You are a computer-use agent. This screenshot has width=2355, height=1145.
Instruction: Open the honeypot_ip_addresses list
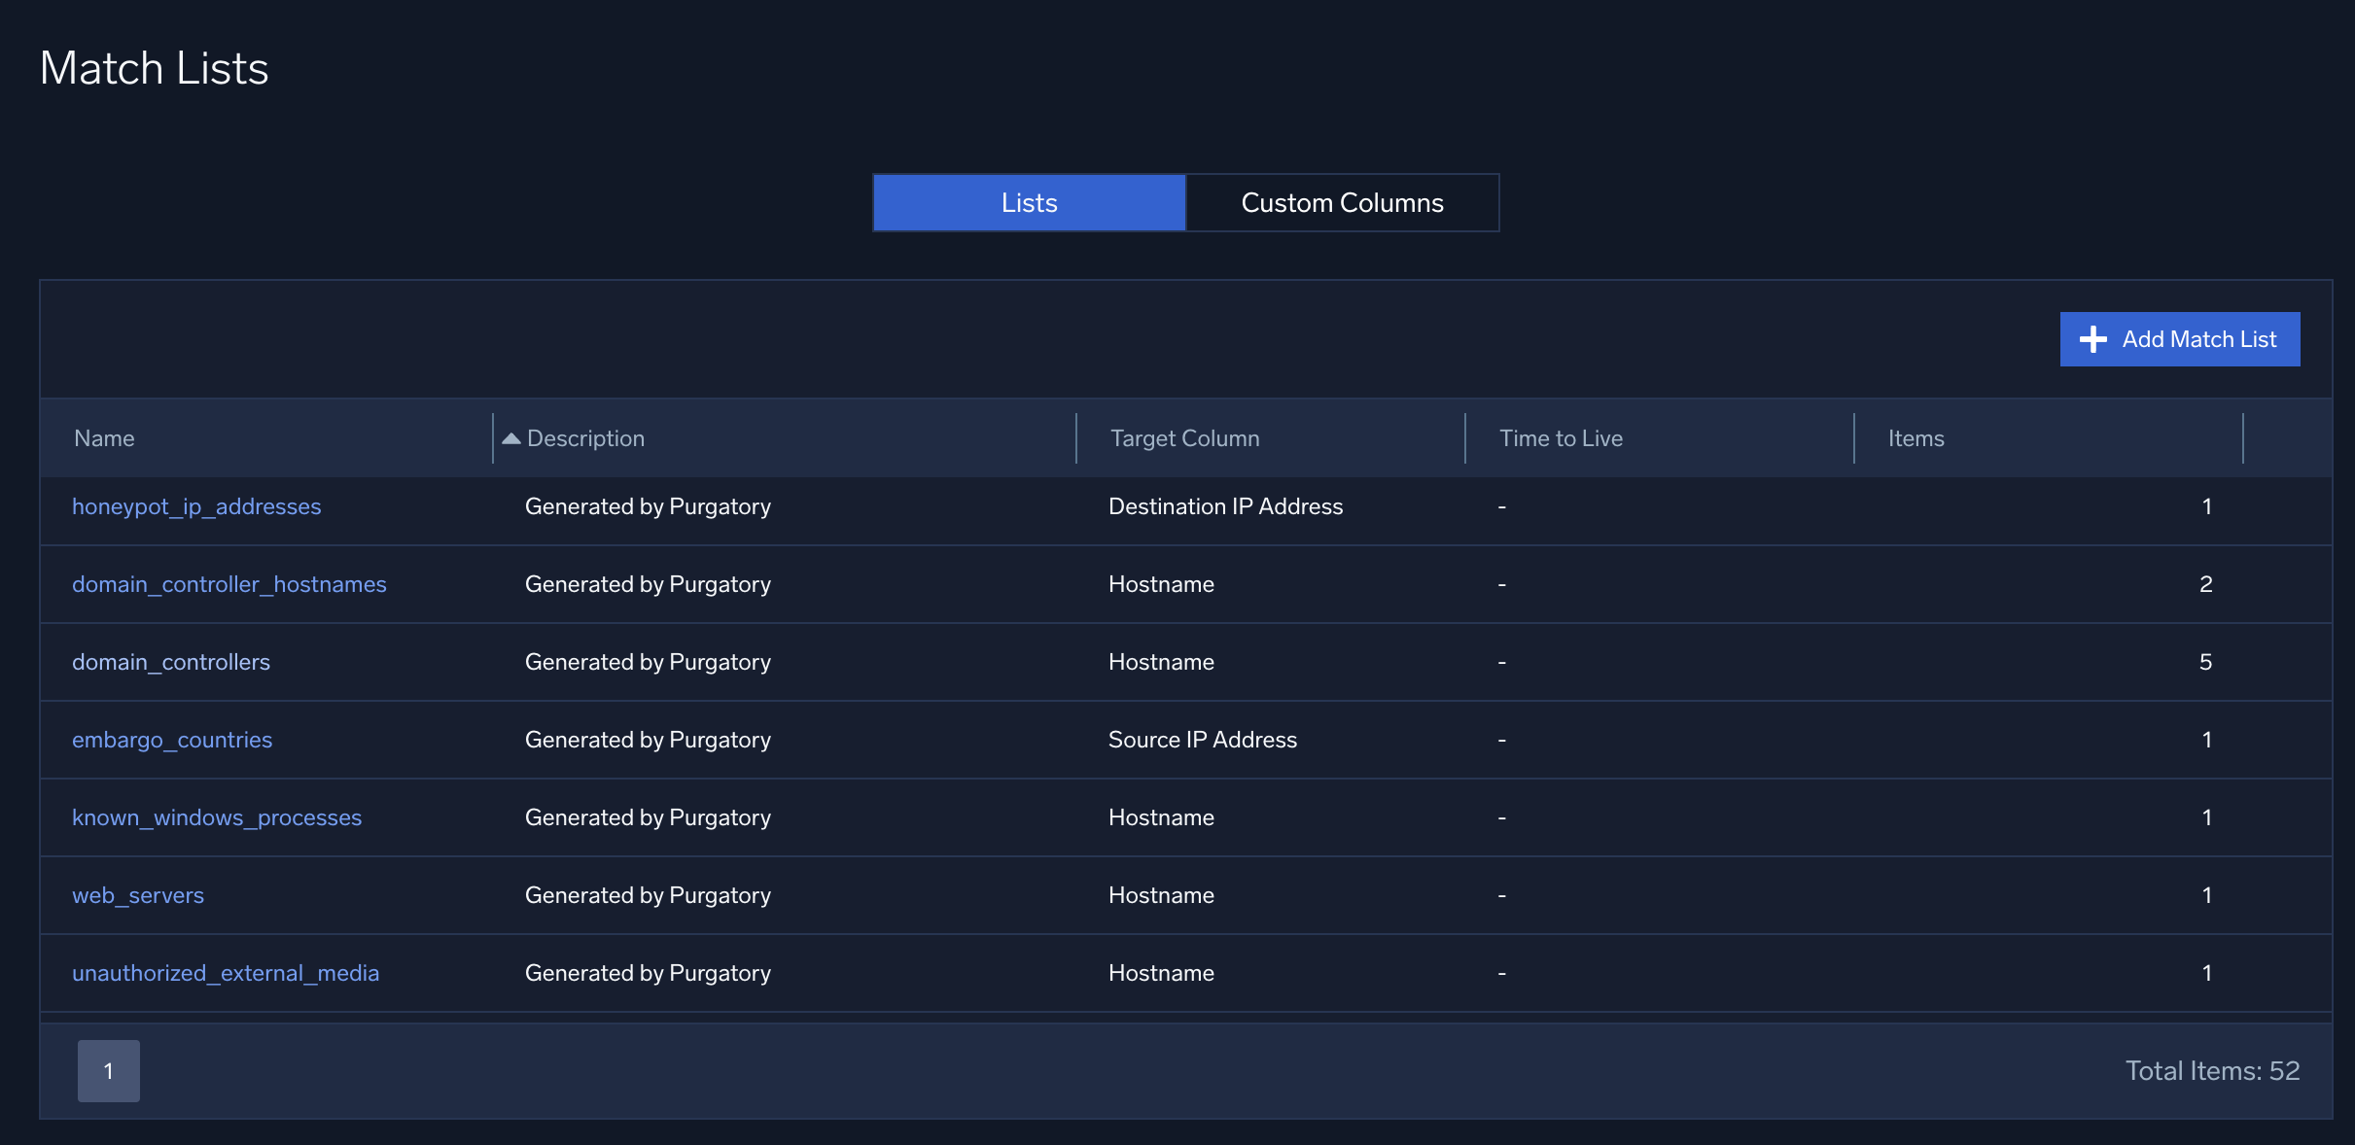(x=196, y=505)
